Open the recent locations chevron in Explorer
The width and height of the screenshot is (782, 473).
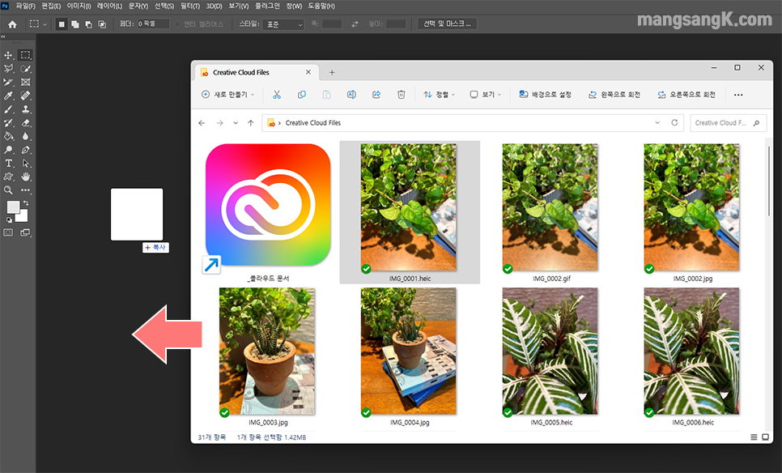pyautogui.click(x=236, y=123)
